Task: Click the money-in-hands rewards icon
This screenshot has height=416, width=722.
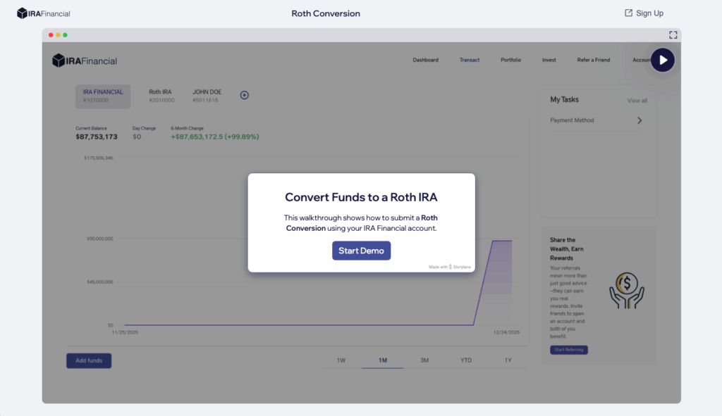Action: pyautogui.click(x=626, y=291)
